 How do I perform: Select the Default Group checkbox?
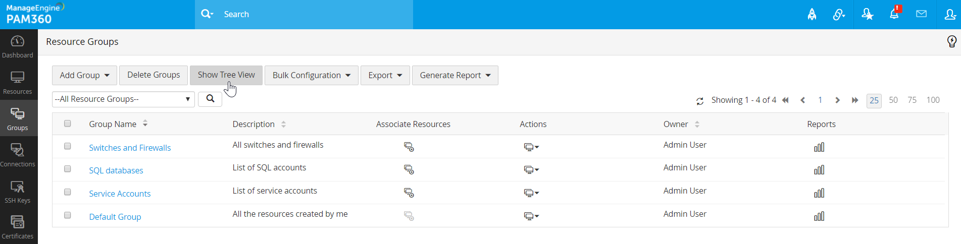pyautogui.click(x=68, y=215)
